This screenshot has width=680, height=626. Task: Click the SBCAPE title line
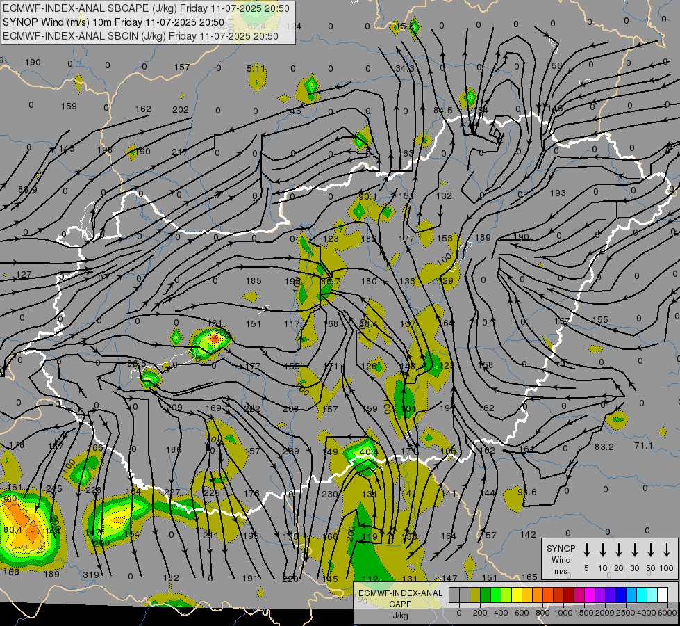[x=146, y=8]
